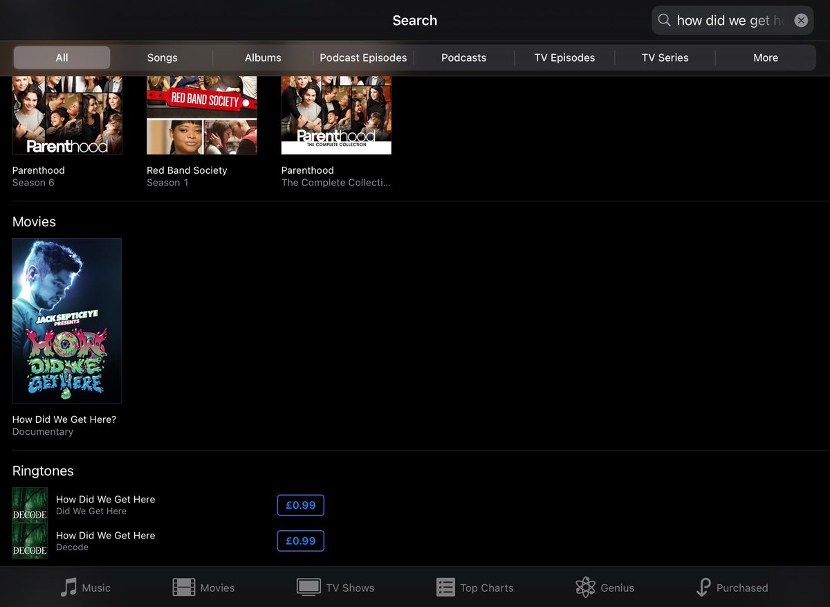Switch to the Albums tab
830x607 pixels.
263,57
